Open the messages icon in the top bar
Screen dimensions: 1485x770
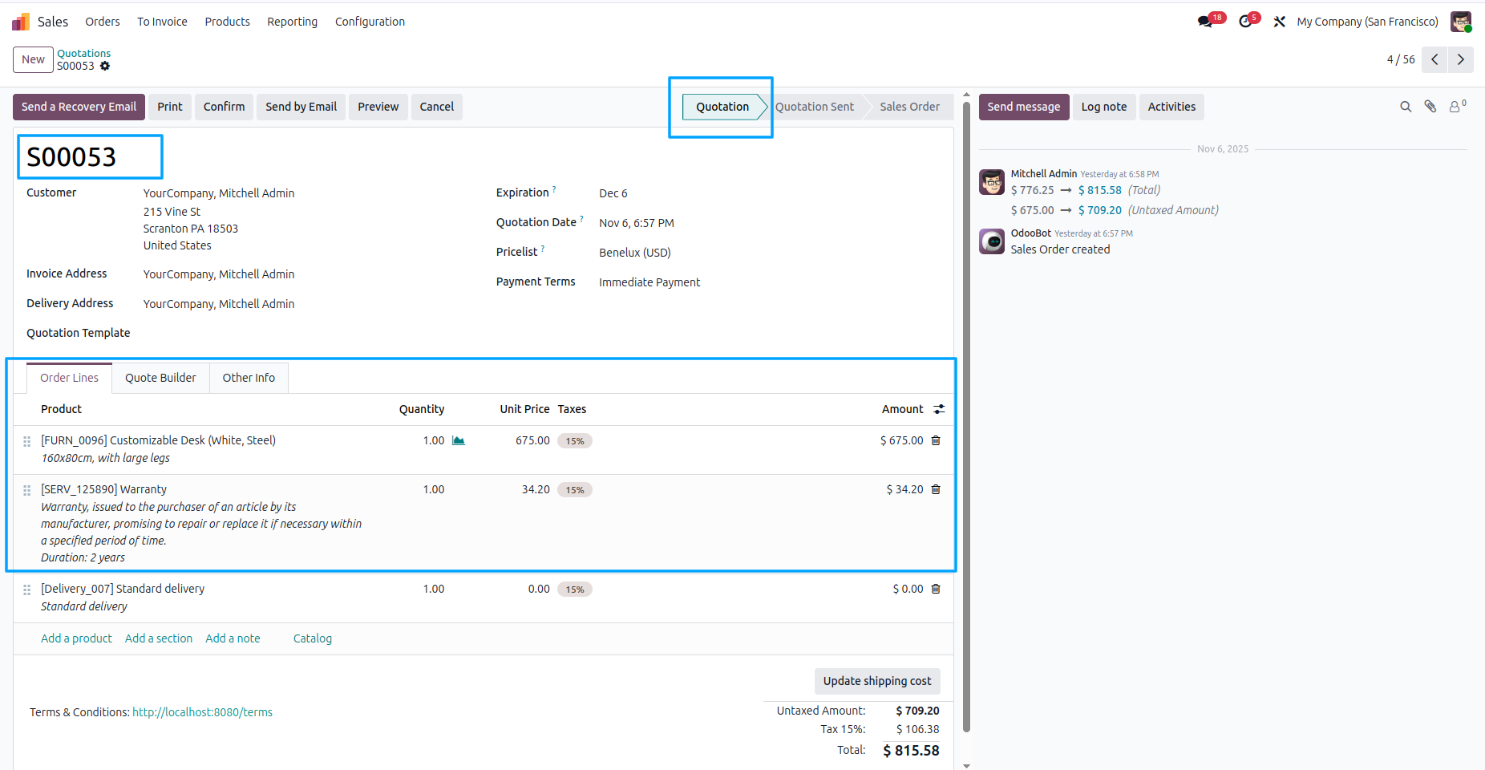pyautogui.click(x=1205, y=21)
